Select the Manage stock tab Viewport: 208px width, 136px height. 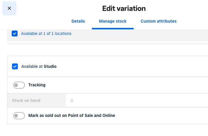click(x=113, y=21)
